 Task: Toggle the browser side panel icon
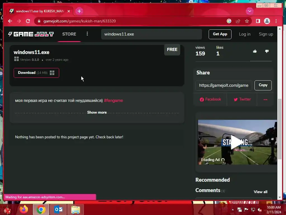(x=258, y=21)
